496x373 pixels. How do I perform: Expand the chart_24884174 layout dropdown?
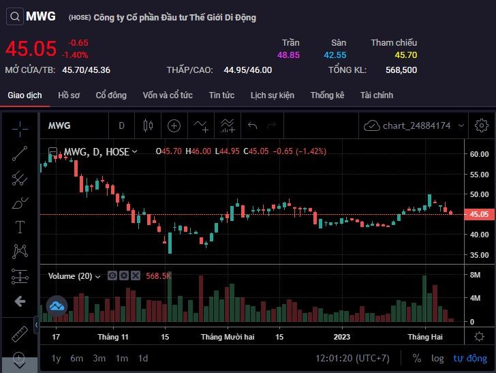coord(461,125)
